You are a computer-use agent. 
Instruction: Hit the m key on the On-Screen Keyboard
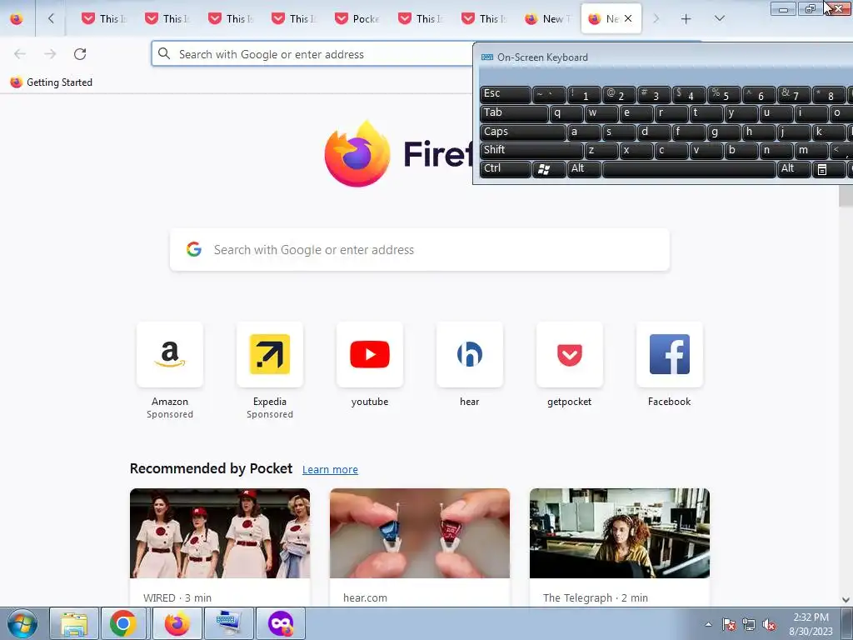(811, 151)
